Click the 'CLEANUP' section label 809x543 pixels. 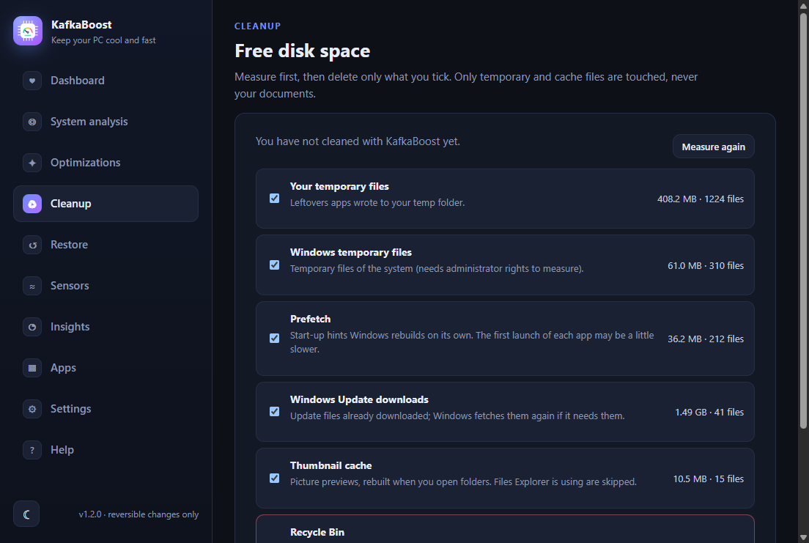[x=257, y=26]
